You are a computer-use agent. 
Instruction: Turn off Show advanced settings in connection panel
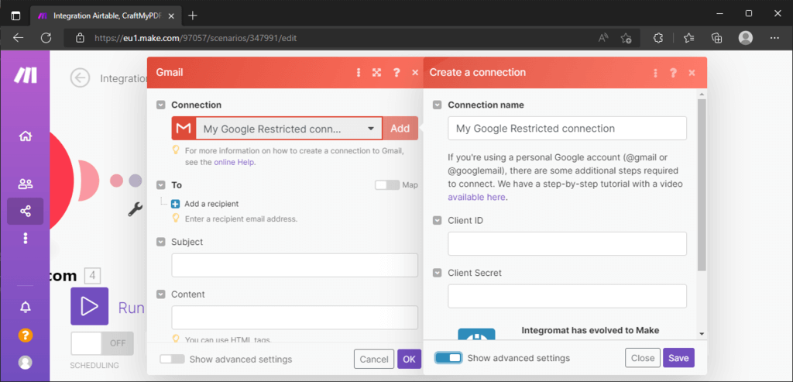[x=448, y=358]
